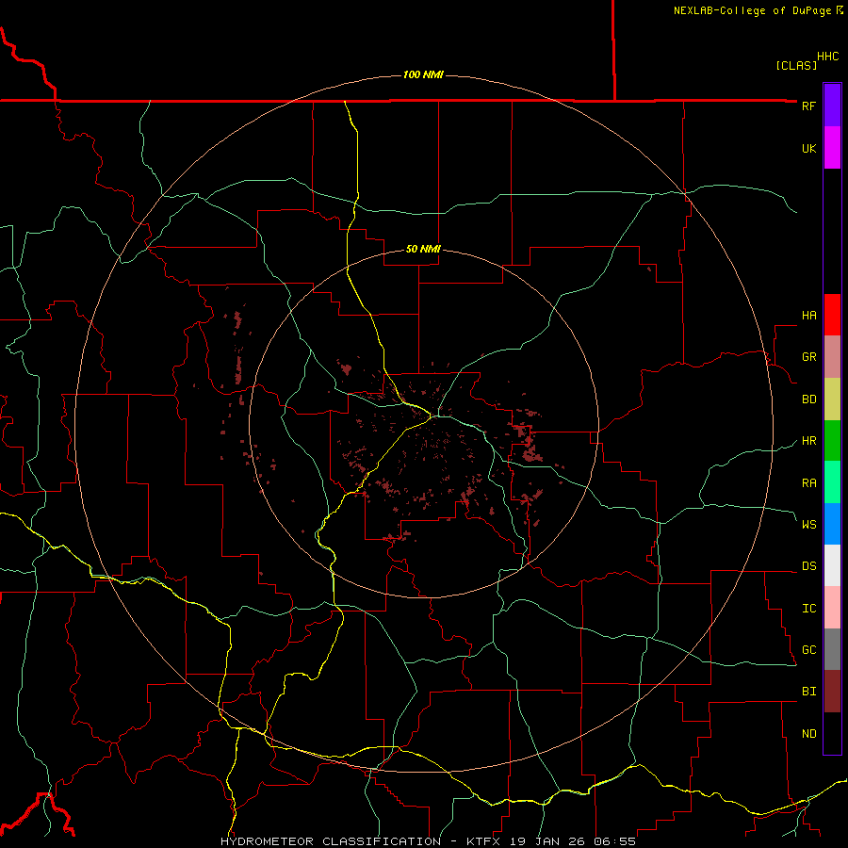Click the DS white legend swatch
The image size is (848, 848).
[832, 565]
